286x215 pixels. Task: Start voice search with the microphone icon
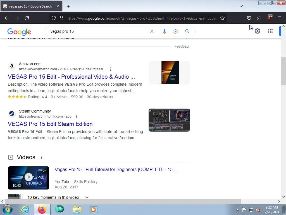(164, 31)
